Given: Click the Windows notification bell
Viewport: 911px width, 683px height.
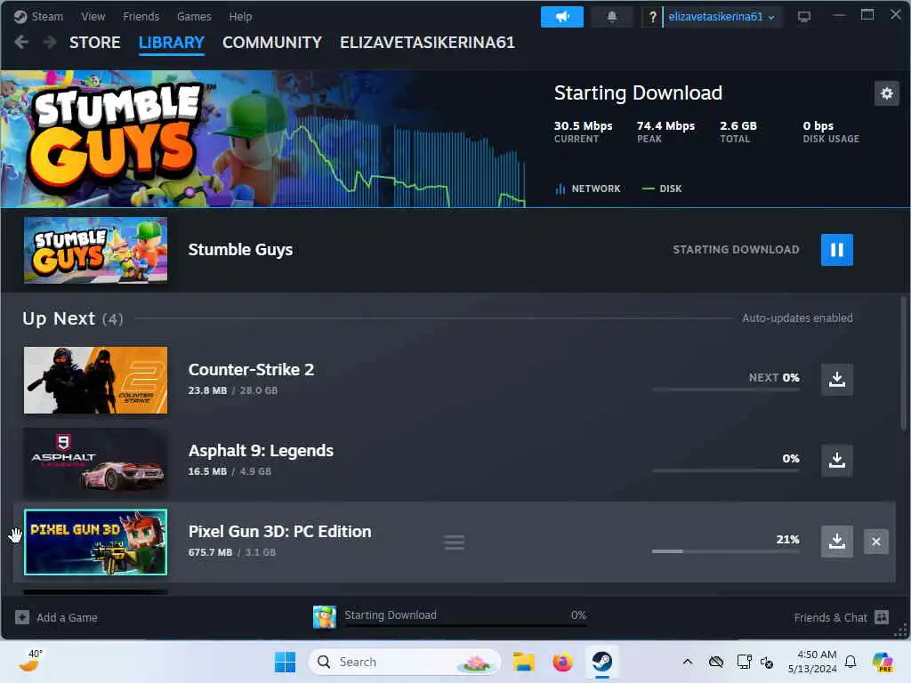Looking at the screenshot, I should tap(851, 662).
